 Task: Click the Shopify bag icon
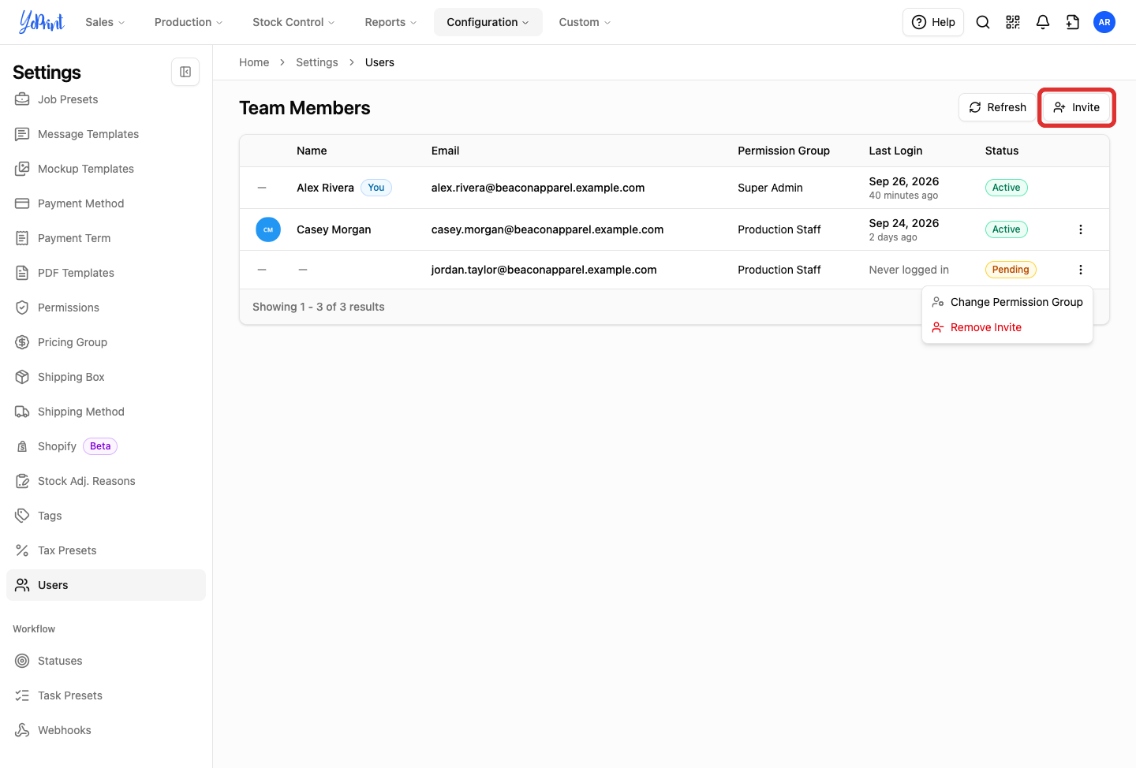coord(22,446)
